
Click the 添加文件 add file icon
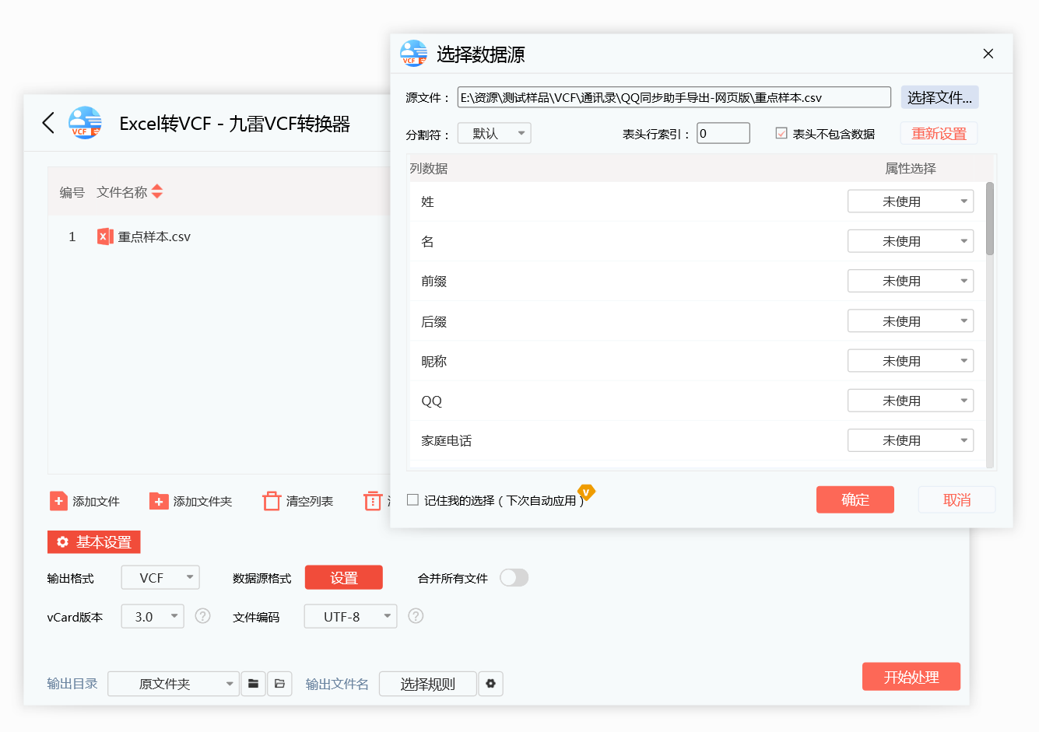coord(58,501)
